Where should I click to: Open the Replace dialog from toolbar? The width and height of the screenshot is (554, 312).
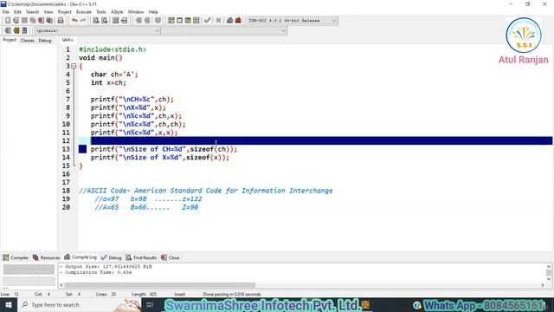pyautogui.click(x=104, y=21)
